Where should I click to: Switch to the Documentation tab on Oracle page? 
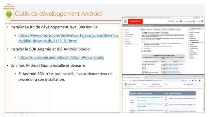[x=157, y=29]
